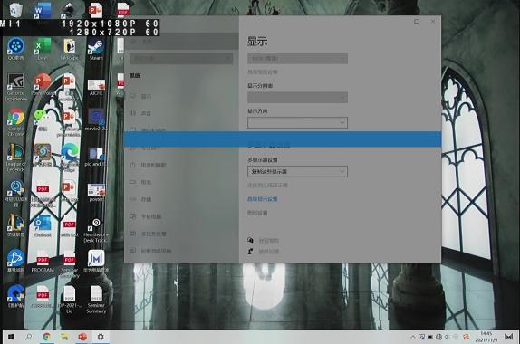This screenshot has height=344, width=520.
Task: Click the 图形设置 link
Action: coord(257,213)
